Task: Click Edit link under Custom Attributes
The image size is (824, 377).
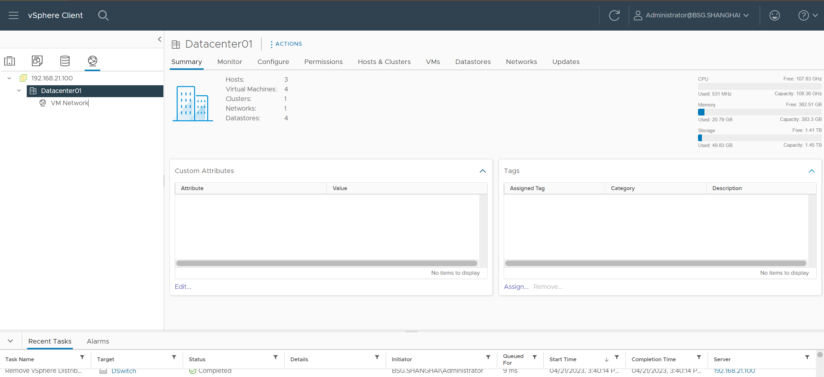Action: [x=183, y=287]
